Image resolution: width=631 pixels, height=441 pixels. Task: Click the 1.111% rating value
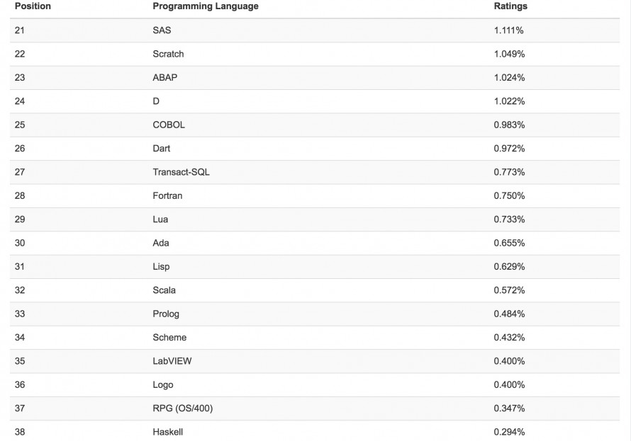[509, 30]
